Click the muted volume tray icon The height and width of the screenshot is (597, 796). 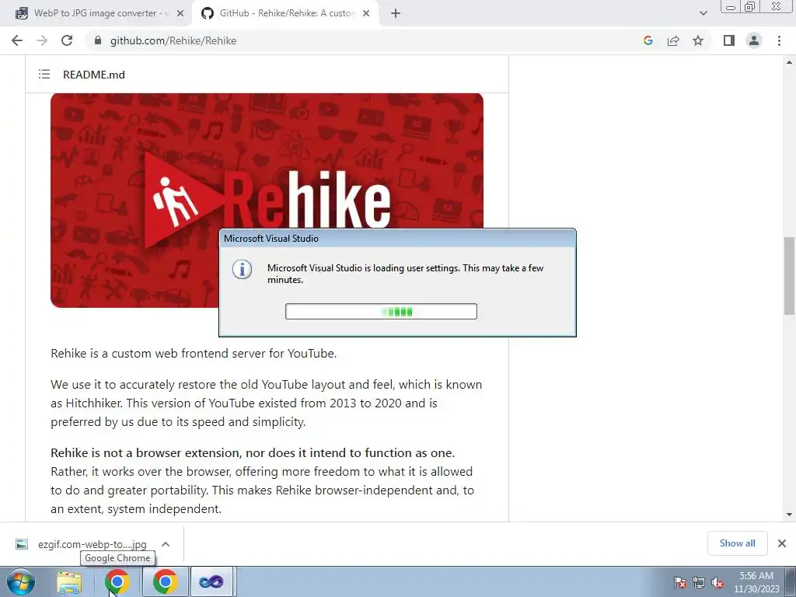point(717,582)
